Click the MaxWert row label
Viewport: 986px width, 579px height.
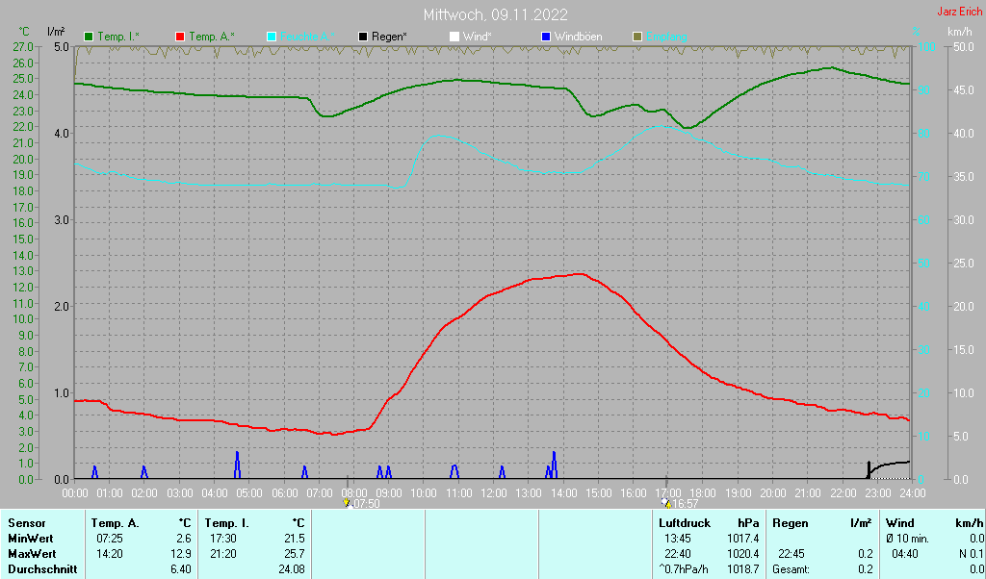tap(32, 554)
